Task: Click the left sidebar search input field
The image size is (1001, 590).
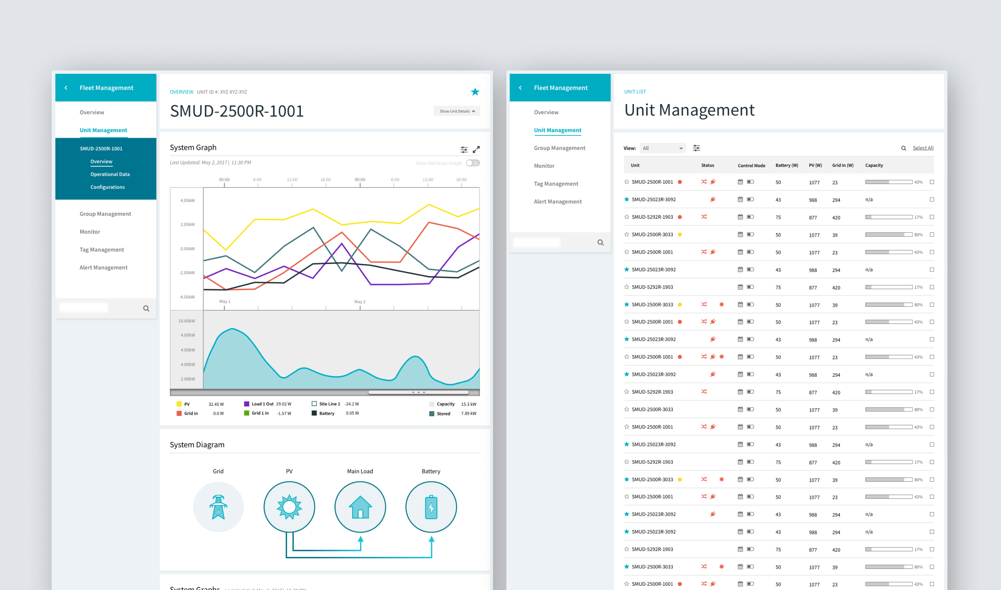Action: pos(83,308)
